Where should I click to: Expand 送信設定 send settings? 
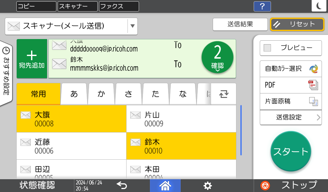tap(291, 117)
